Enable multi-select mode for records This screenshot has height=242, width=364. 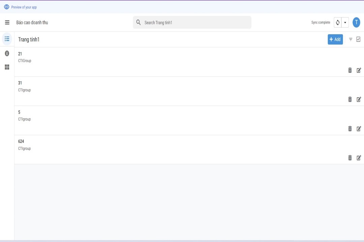click(x=358, y=39)
